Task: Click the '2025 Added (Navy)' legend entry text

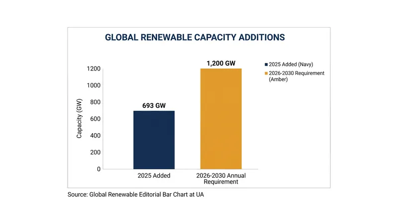Action: coord(291,65)
